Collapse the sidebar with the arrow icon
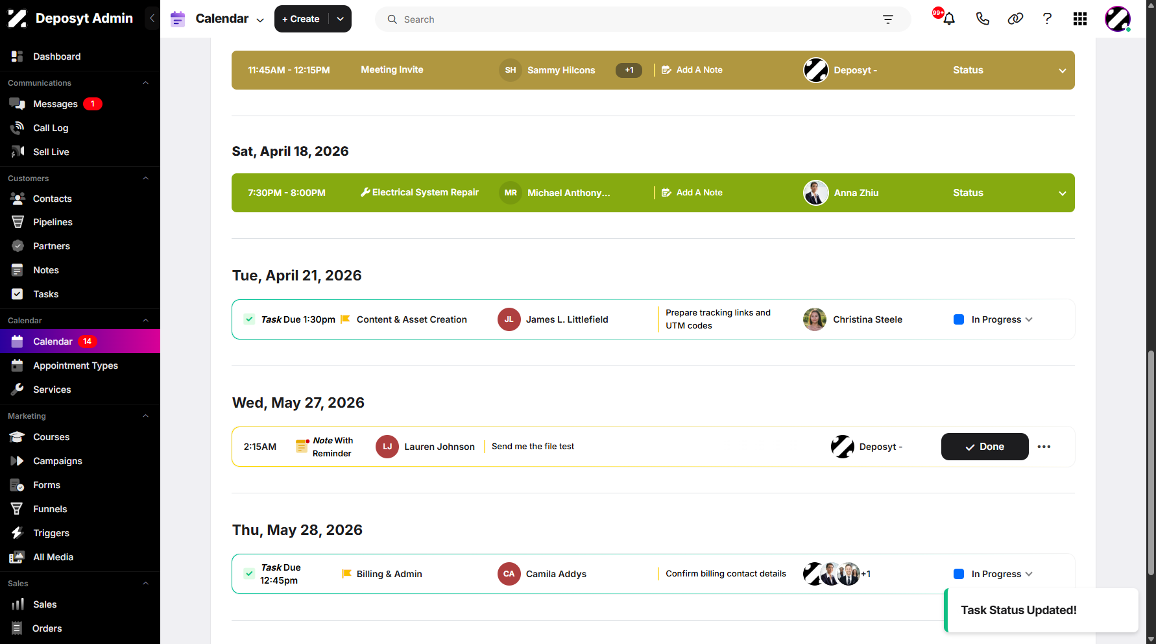The width and height of the screenshot is (1156, 644). click(152, 18)
